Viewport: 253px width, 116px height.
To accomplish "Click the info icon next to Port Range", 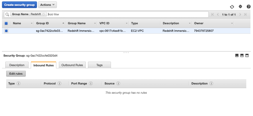I will coord(91,84).
